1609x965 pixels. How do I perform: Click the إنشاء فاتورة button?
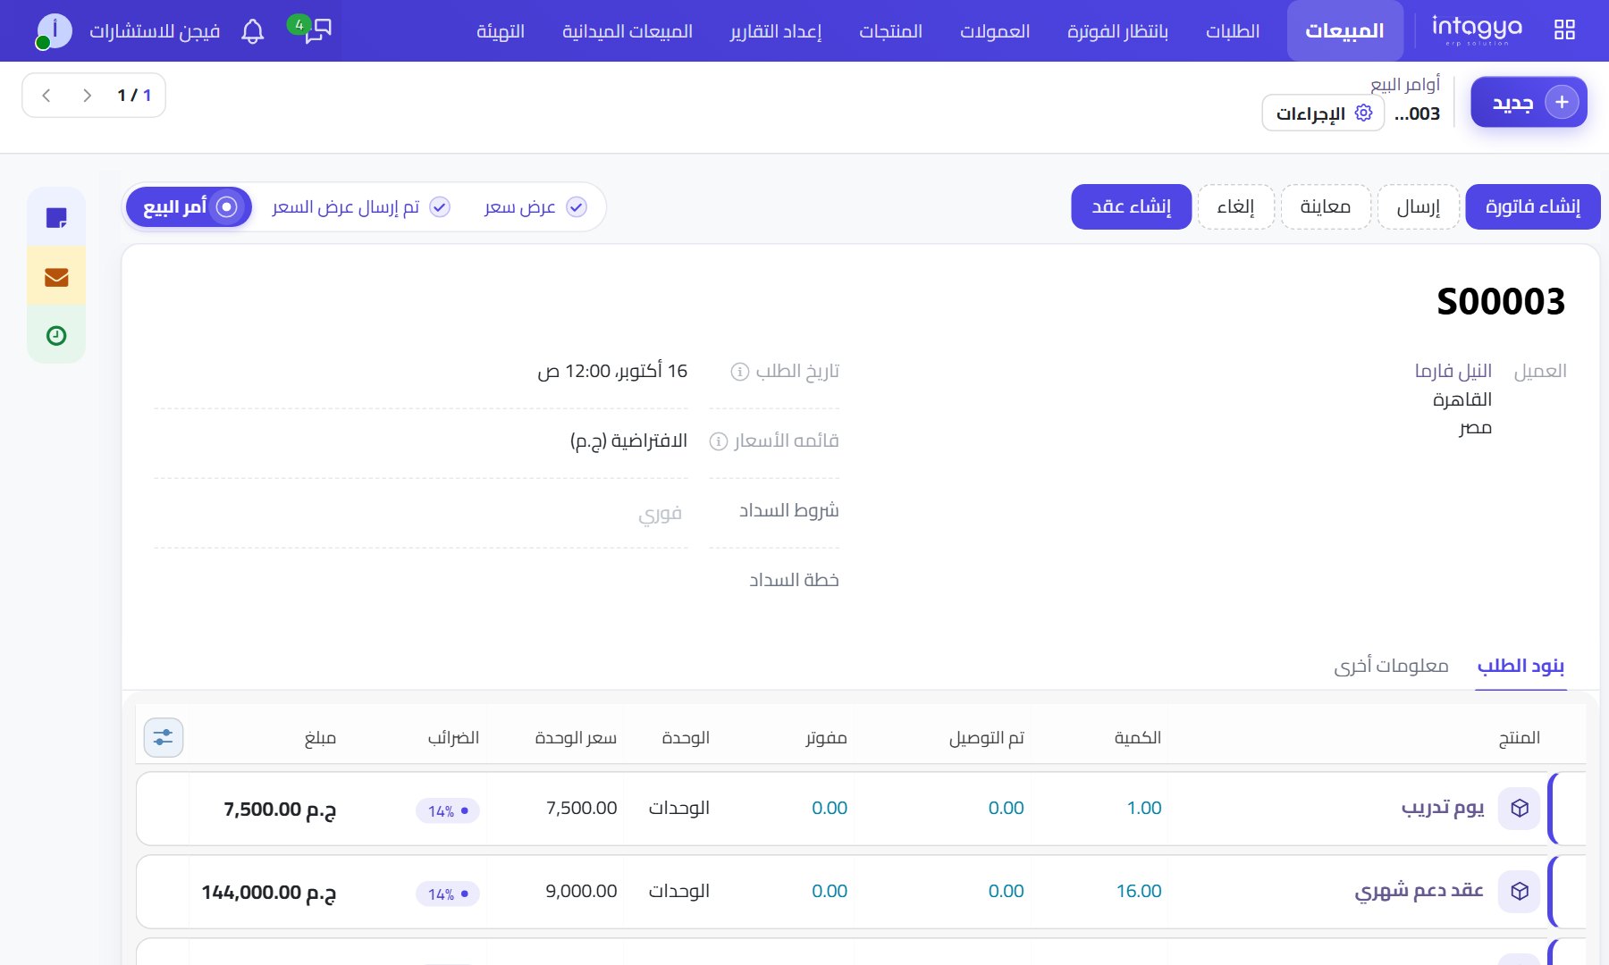coord(1533,207)
